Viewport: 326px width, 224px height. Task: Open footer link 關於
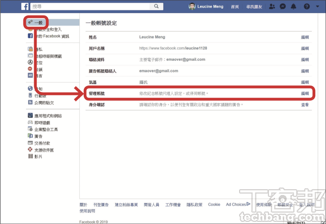click(x=83, y=204)
